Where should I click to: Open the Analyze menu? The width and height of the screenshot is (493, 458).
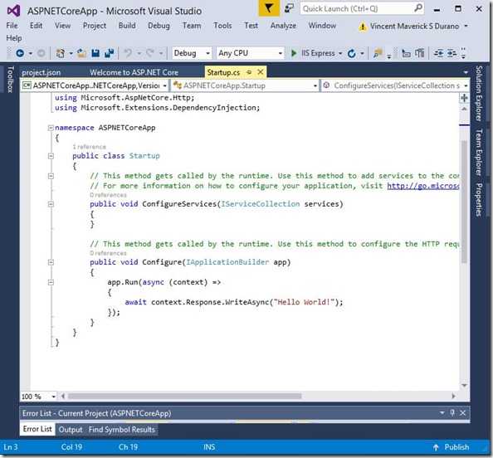tap(283, 26)
